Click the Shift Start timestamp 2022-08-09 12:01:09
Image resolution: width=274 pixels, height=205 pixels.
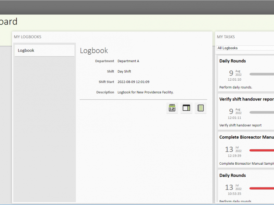pos(133,82)
